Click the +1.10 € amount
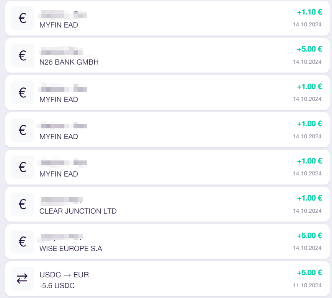 (309, 12)
